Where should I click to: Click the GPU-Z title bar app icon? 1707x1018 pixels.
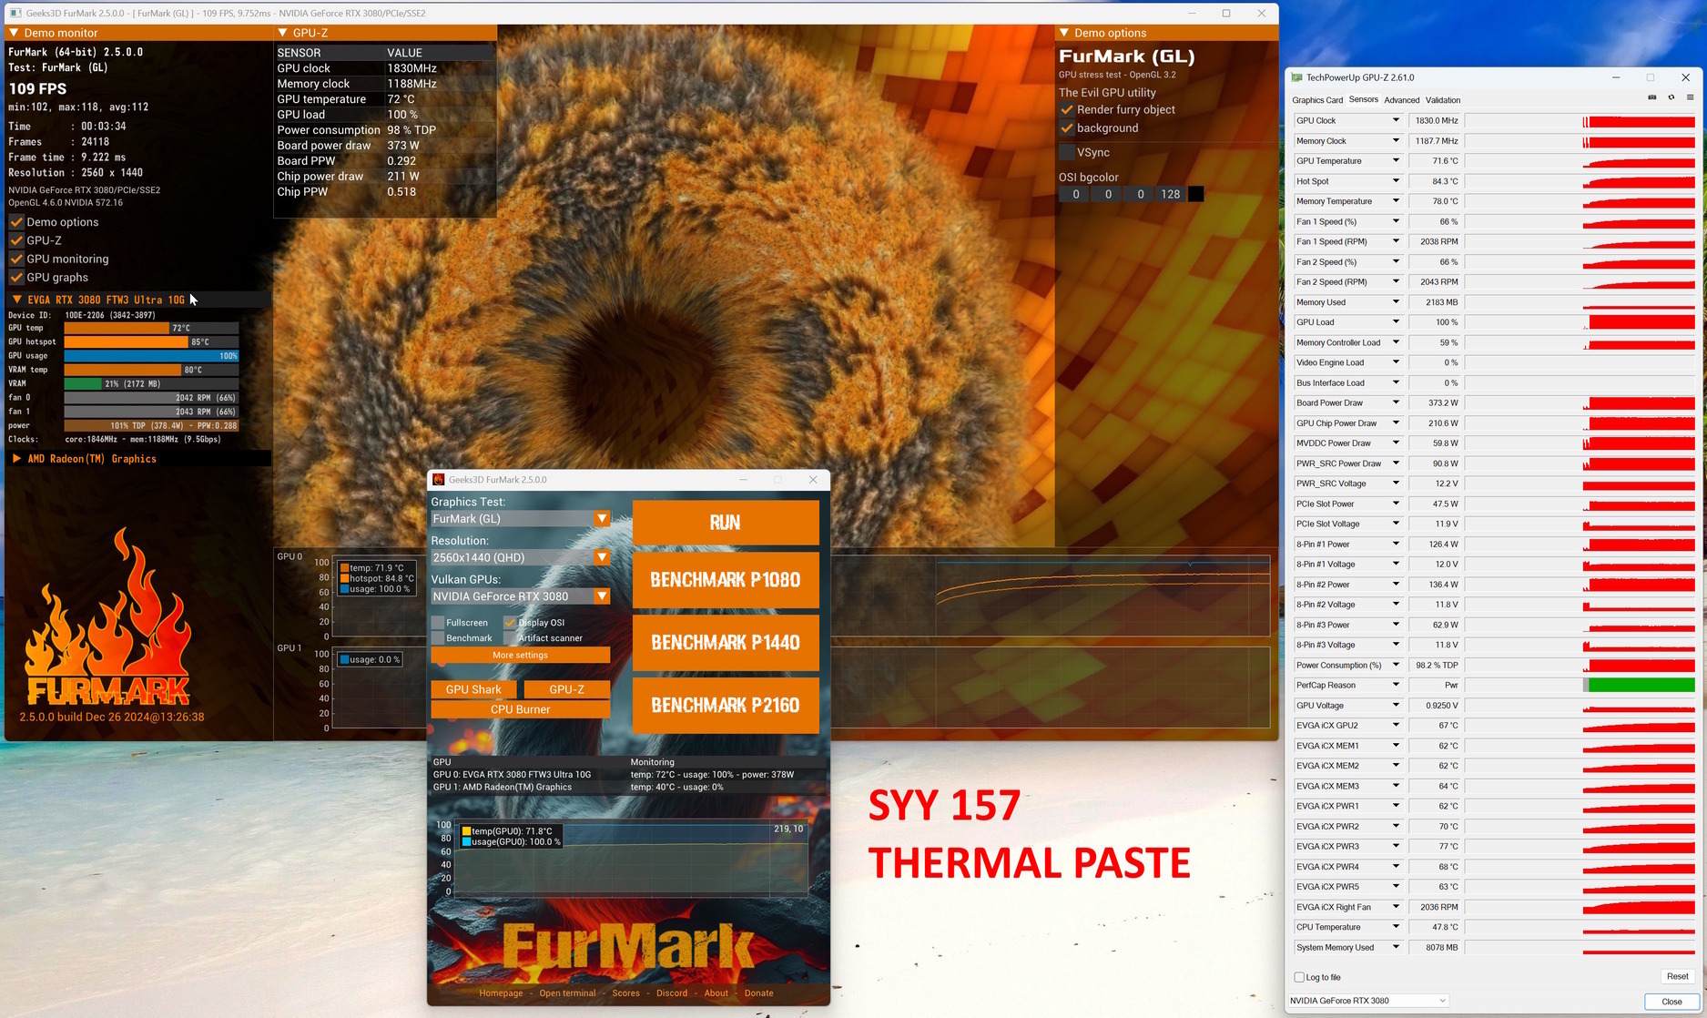pyautogui.click(x=1297, y=77)
